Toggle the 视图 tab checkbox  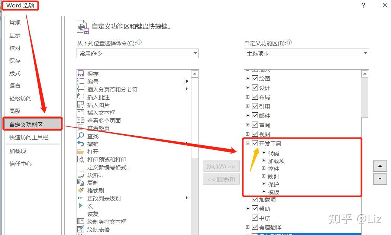click(255, 134)
